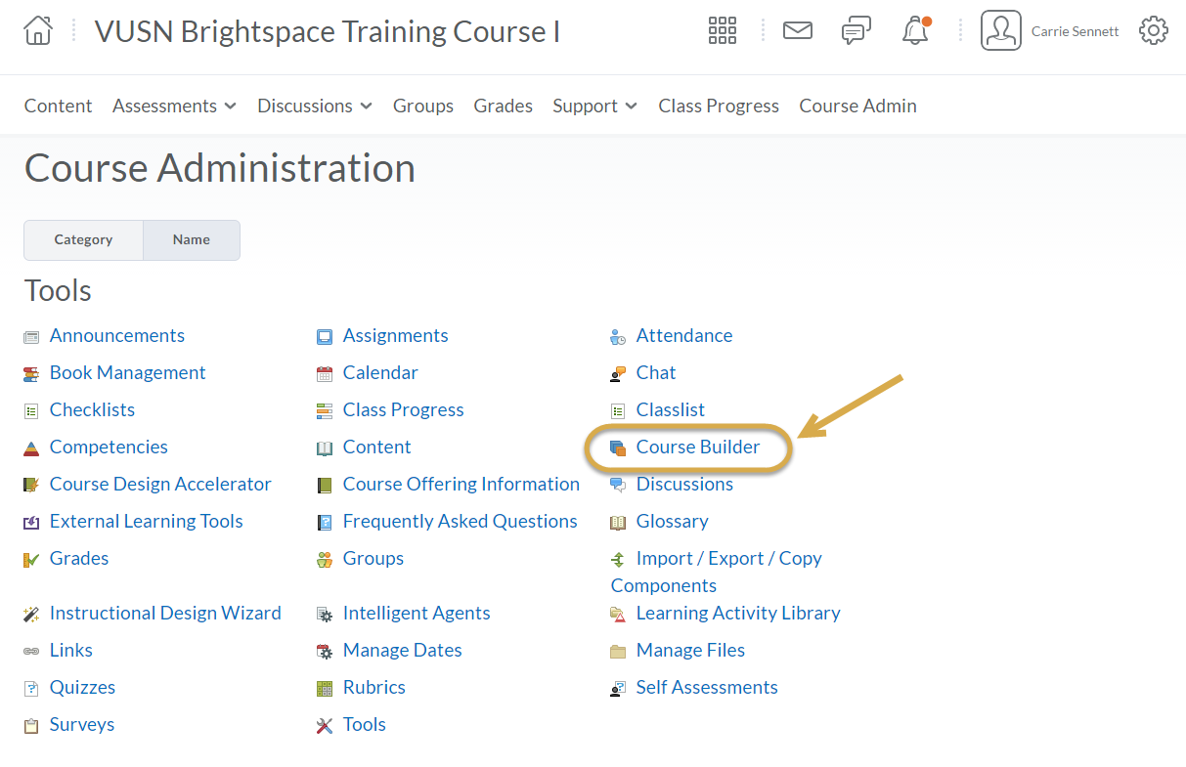This screenshot has height=767, width=1186.
Task: Click the Quizzes tool icon
Action: (31, 689)
